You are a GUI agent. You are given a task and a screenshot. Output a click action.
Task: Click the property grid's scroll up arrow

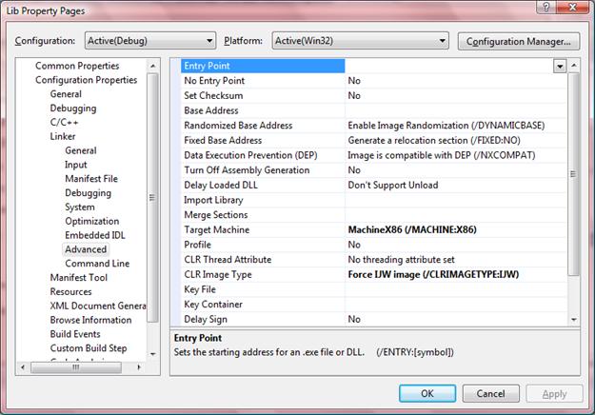click(574, 66)
